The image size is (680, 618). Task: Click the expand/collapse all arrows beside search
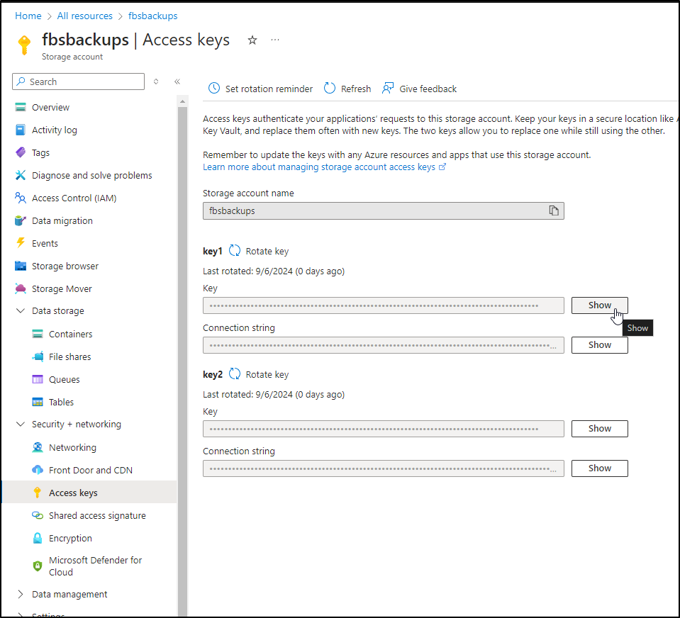tap(156, 82)
